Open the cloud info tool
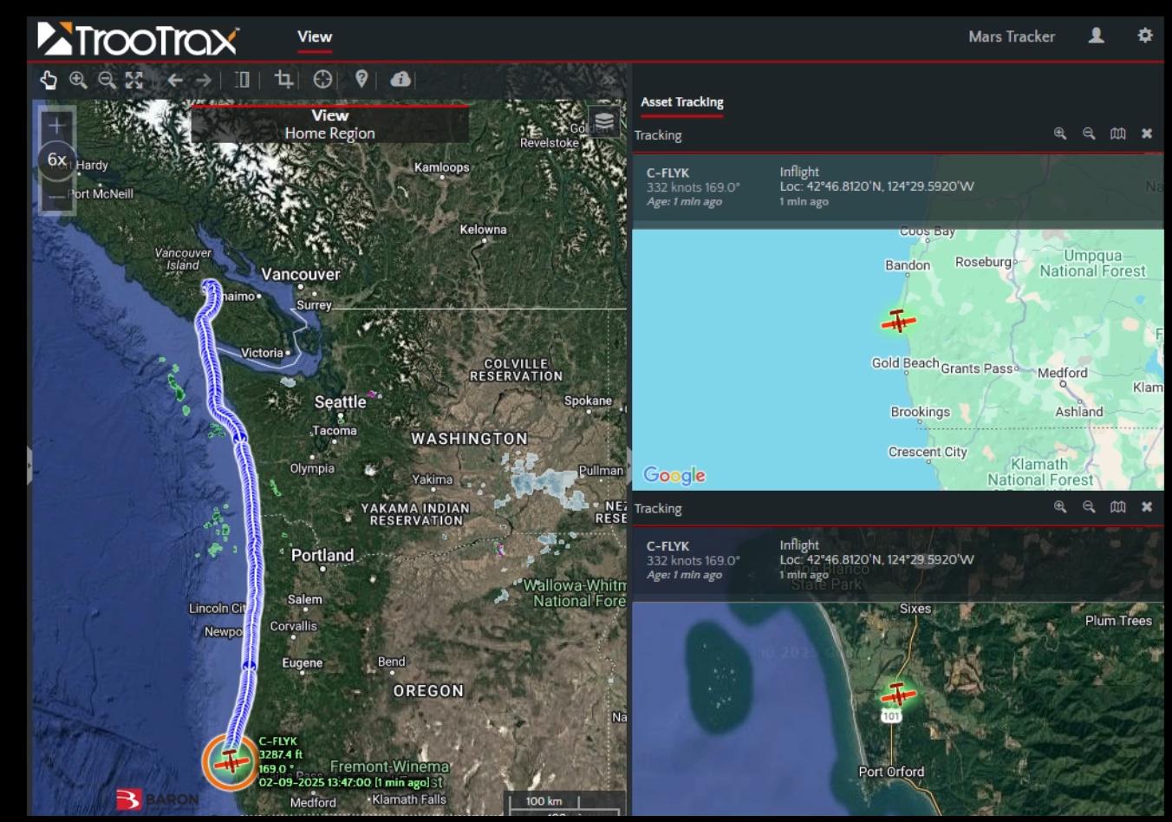 tap(400, 80)
